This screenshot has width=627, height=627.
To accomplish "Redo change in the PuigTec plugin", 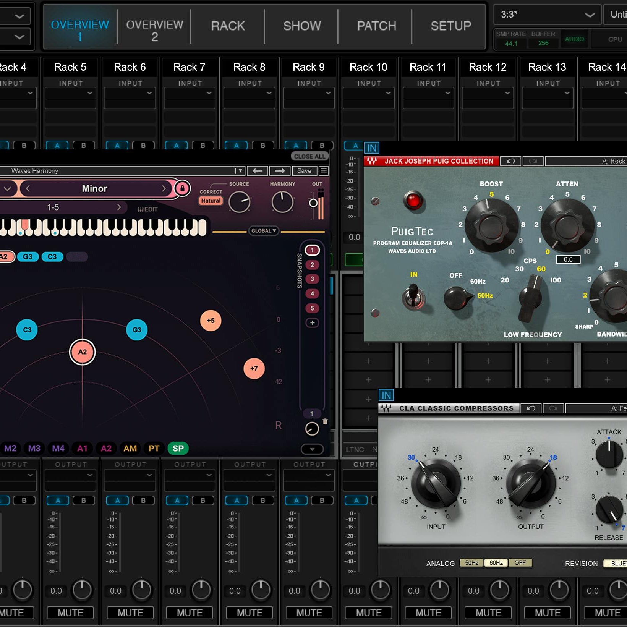I will (x=533, y=161).
